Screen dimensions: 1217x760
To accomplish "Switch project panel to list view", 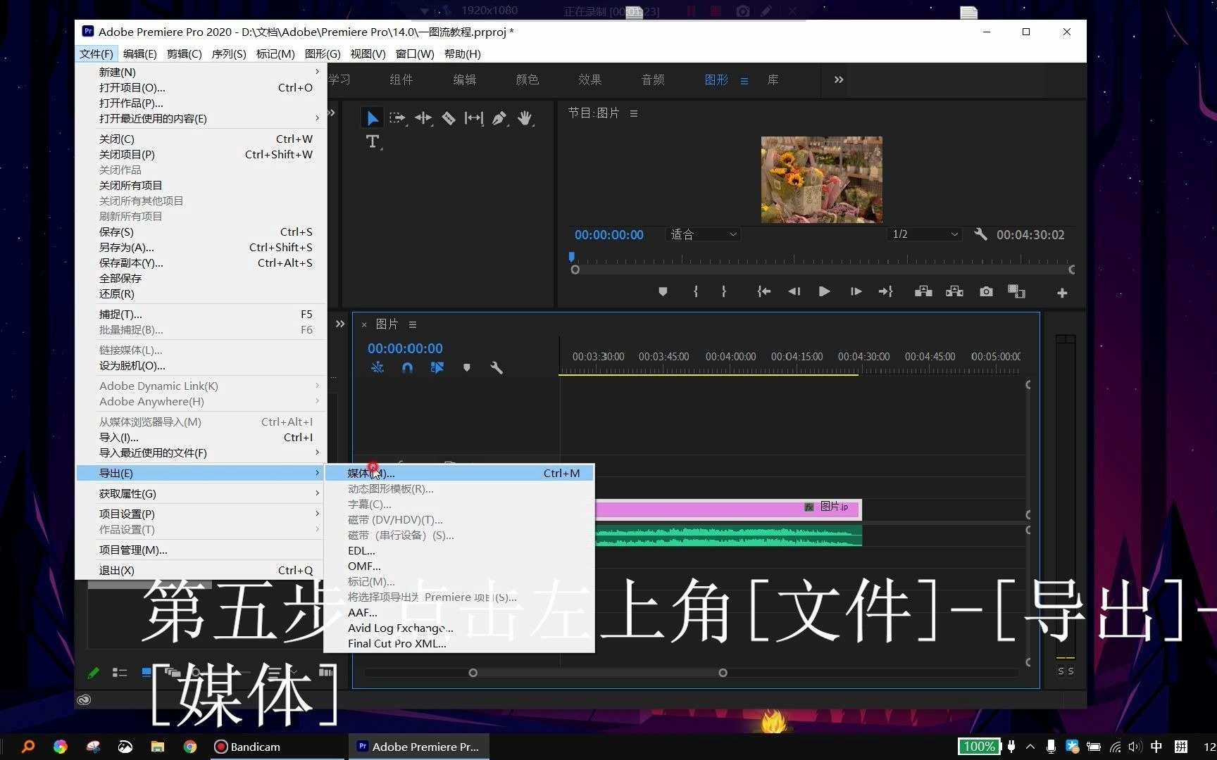I will (x=120, y=673).
